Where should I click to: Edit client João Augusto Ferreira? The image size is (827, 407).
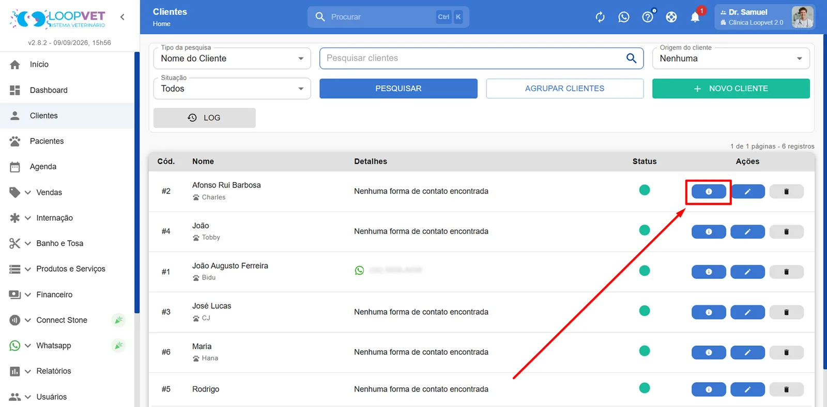point(747,272)
